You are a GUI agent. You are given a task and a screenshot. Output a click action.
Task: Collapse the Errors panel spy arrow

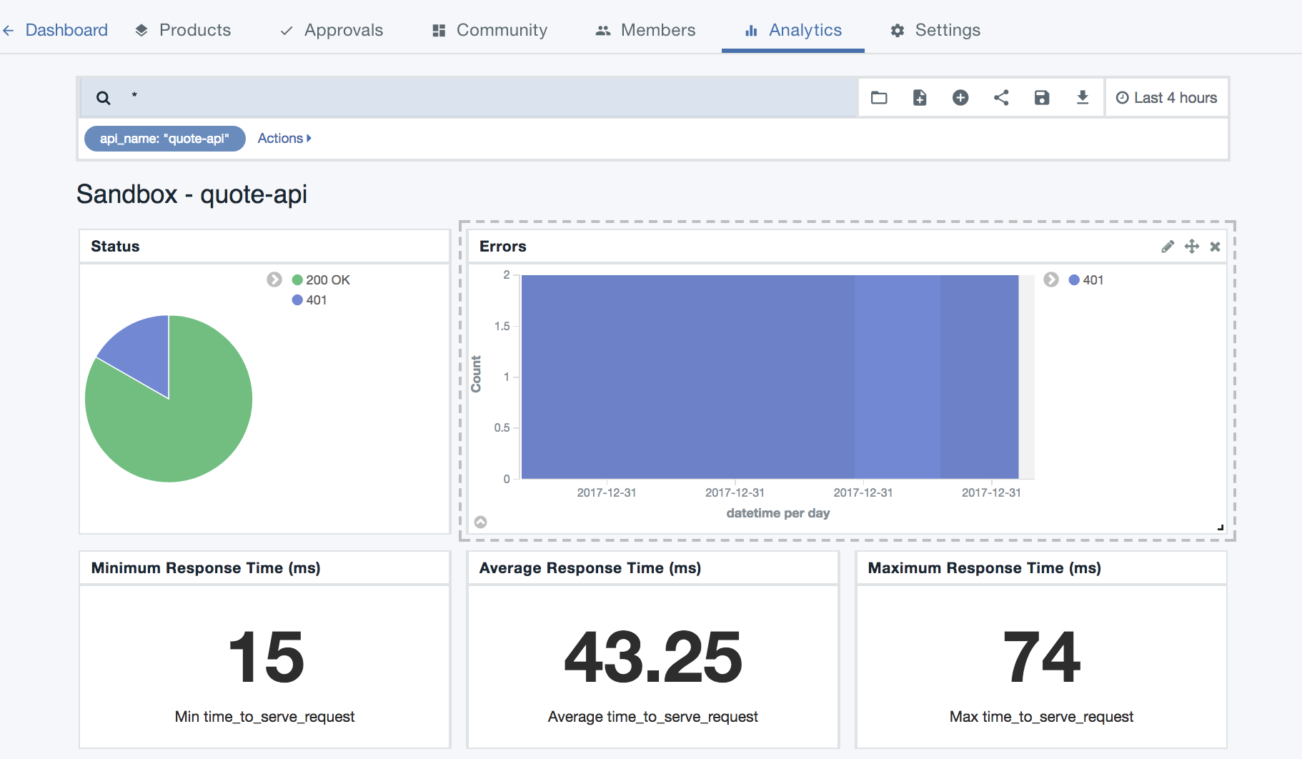tap(481, 522)
